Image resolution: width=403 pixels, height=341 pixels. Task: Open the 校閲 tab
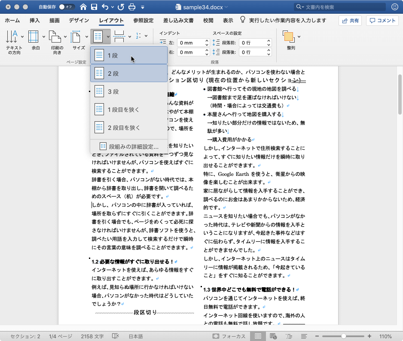[x=208, y=21]
